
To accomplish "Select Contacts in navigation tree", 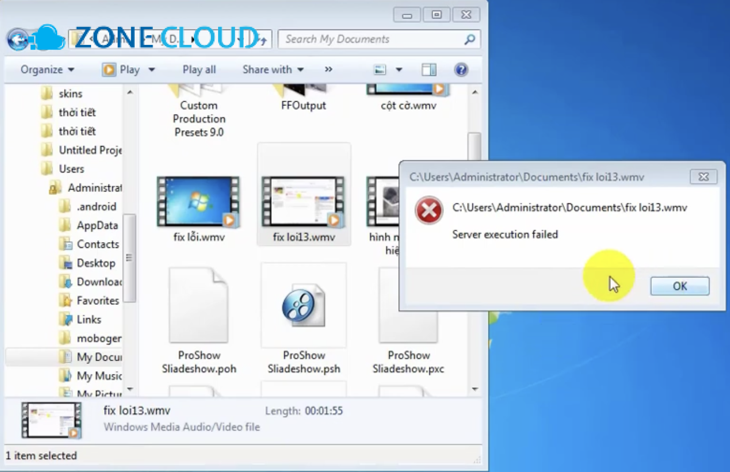I will click(89, 244).
